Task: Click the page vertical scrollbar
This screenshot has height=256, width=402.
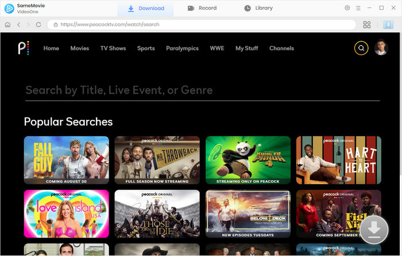Action: 400,104
